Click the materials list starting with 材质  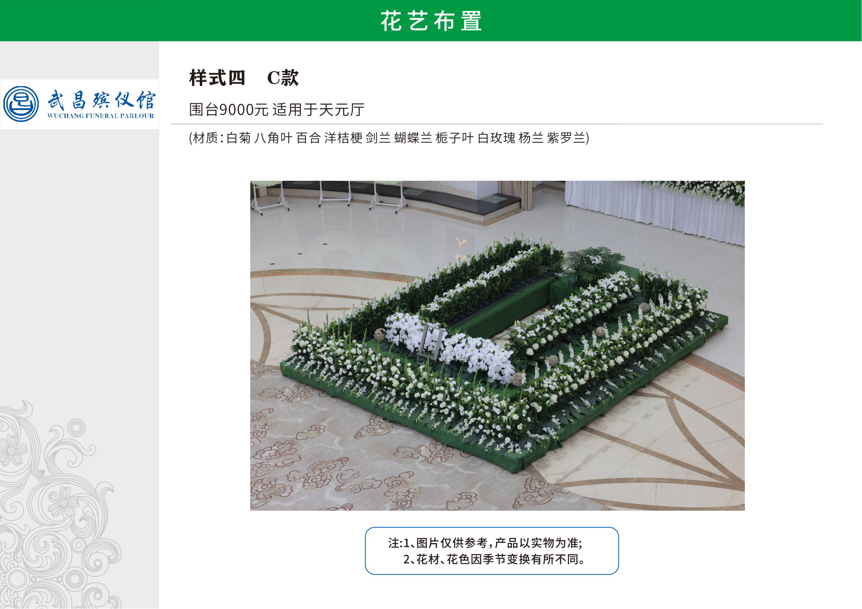tap(389, 138)
